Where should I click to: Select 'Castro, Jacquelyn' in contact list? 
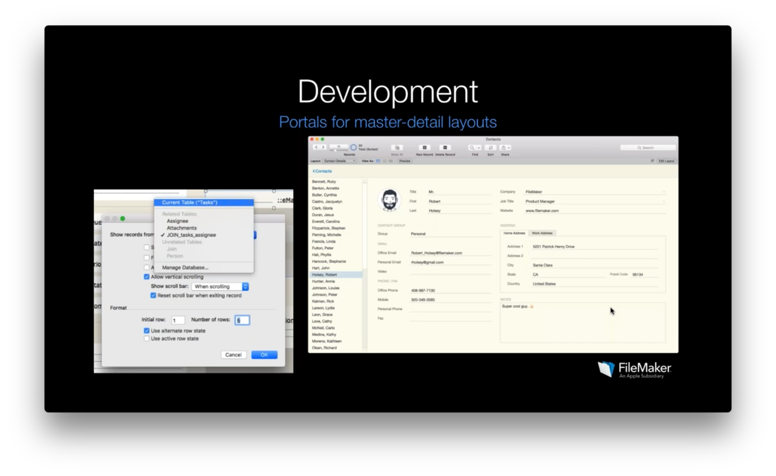[336, 201]
